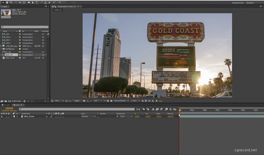Select the Rectangle shape tool
264x155 pixels.
coord(29,2)
